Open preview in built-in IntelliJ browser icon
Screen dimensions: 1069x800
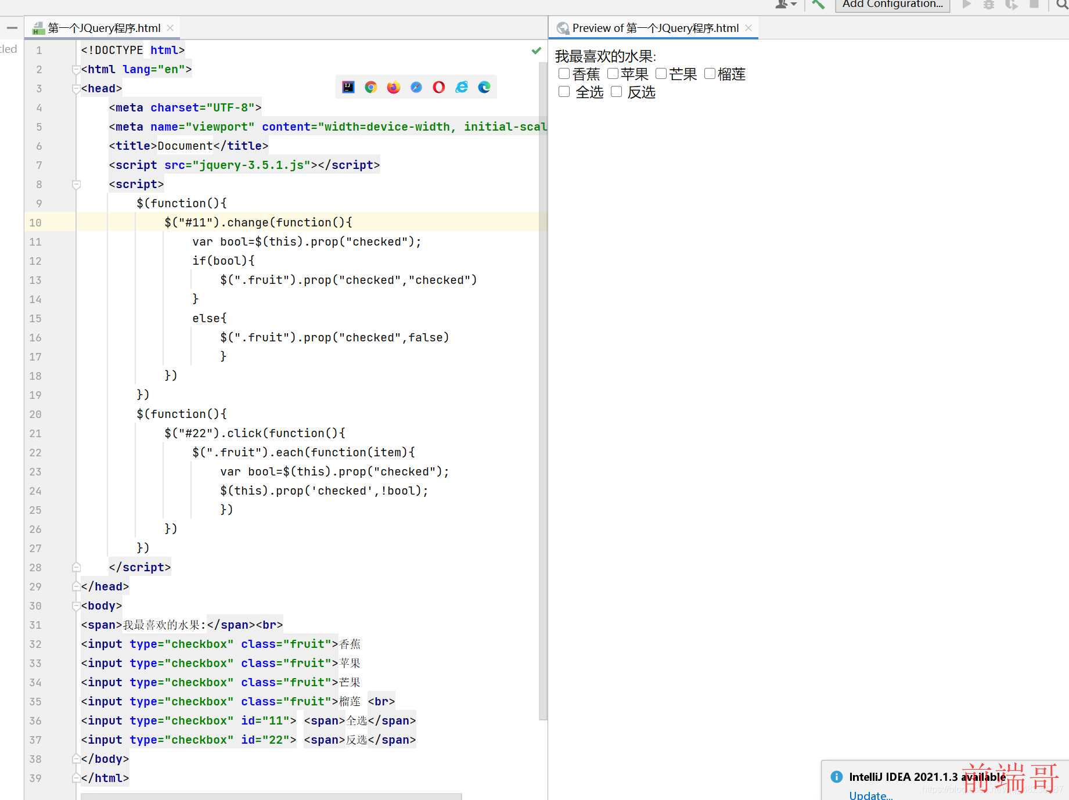pos(348,87)
